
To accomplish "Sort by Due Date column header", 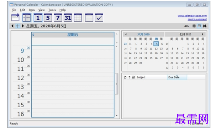I will click(x=177, y=77).
